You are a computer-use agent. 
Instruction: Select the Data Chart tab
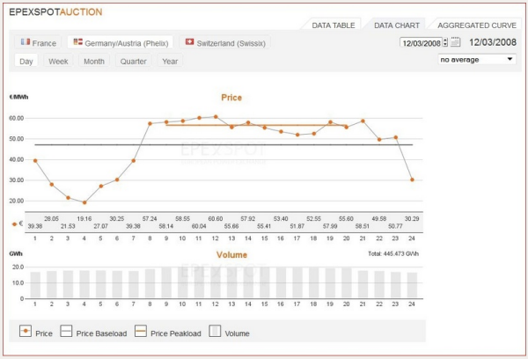pyautogui.click(x=396, y=26)
